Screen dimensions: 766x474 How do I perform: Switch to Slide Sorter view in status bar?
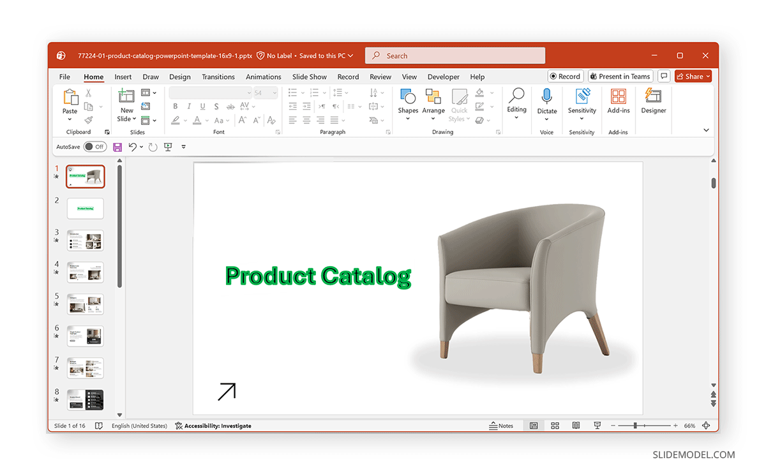(x=555, y=426)
